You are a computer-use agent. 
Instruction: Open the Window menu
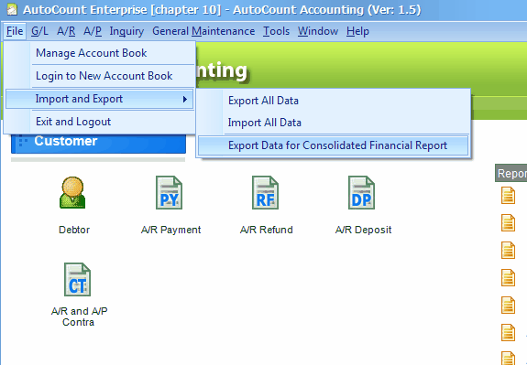coord(318,31)
